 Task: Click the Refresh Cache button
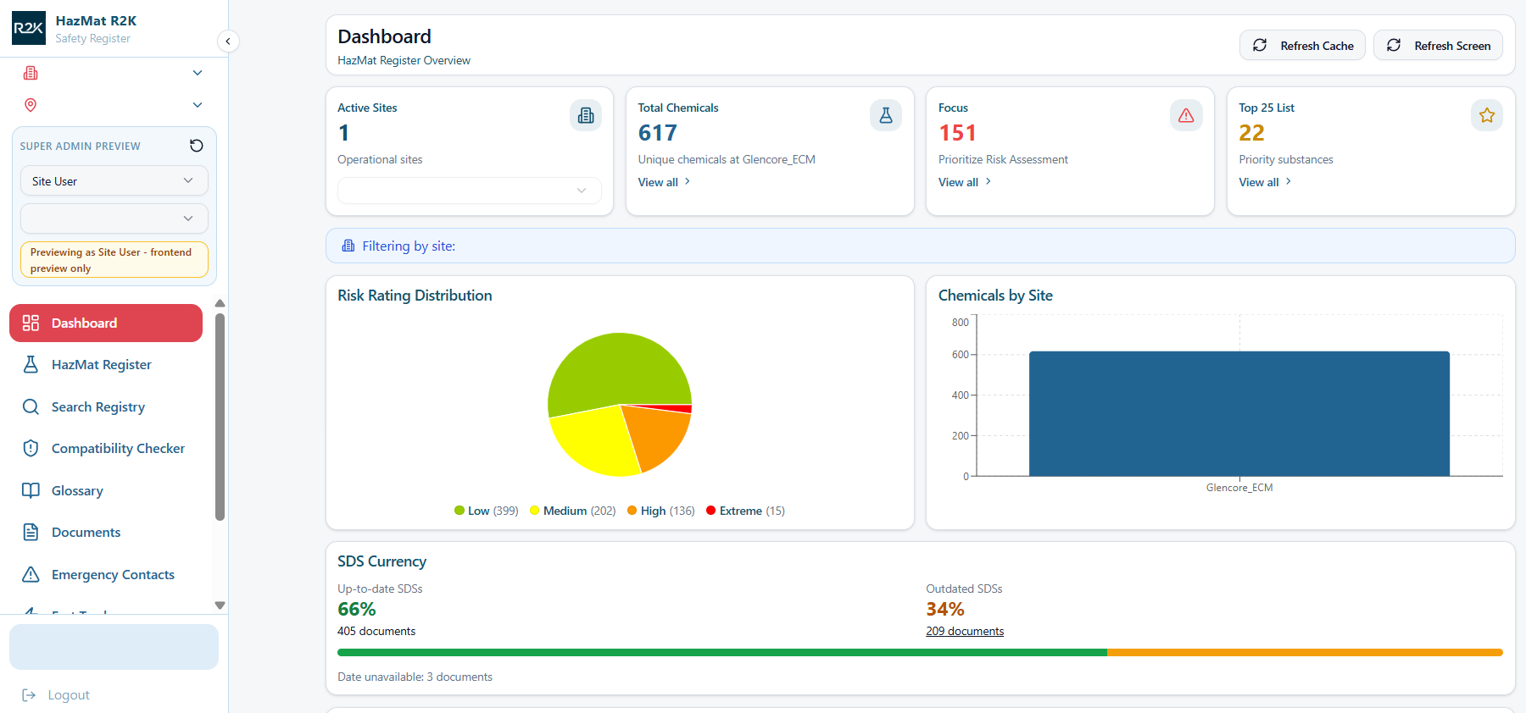(x=1302, y=45)
